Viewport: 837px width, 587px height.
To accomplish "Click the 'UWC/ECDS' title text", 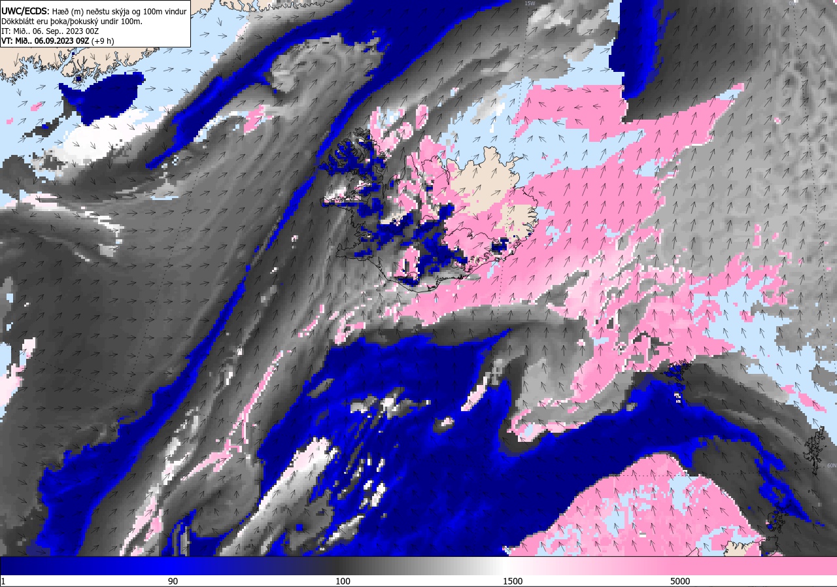I will point(24,11).
